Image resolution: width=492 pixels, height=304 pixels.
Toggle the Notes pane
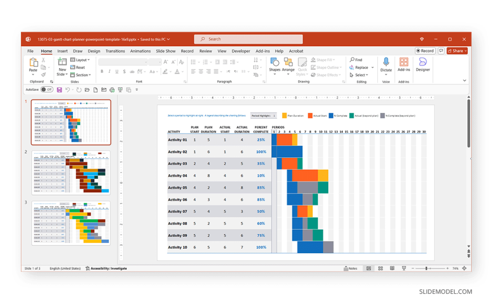351,268
